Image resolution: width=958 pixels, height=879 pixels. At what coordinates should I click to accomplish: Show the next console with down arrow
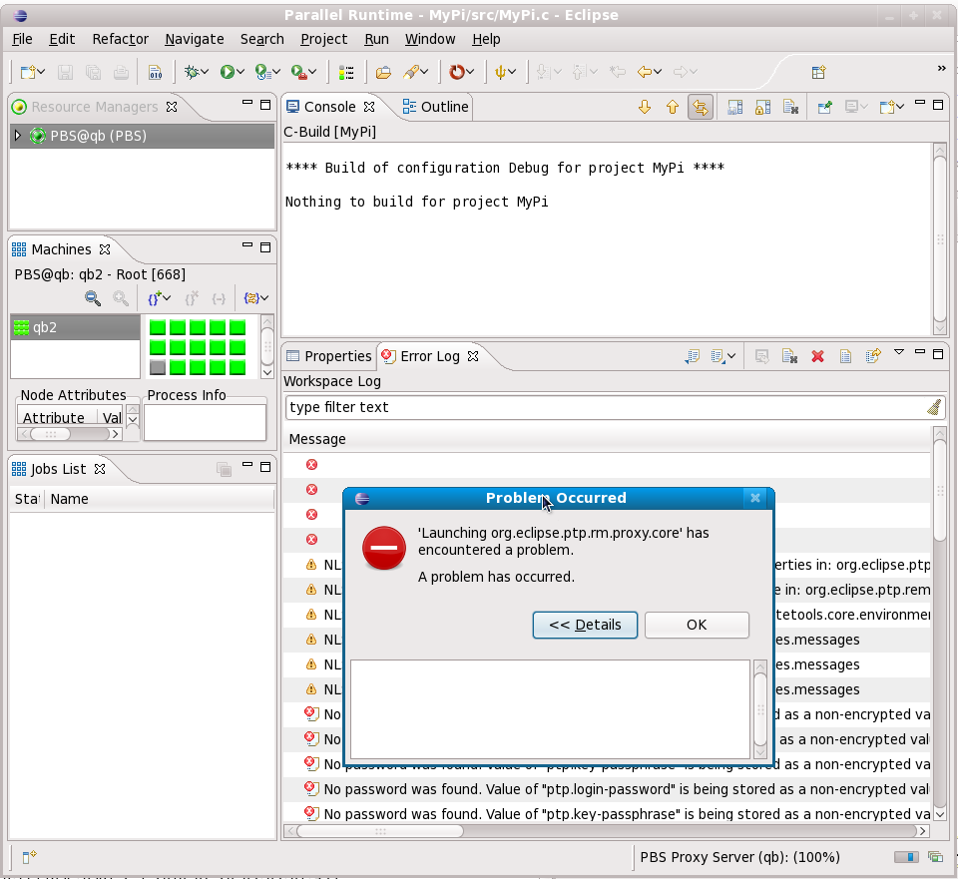click(x=645, y=108)
